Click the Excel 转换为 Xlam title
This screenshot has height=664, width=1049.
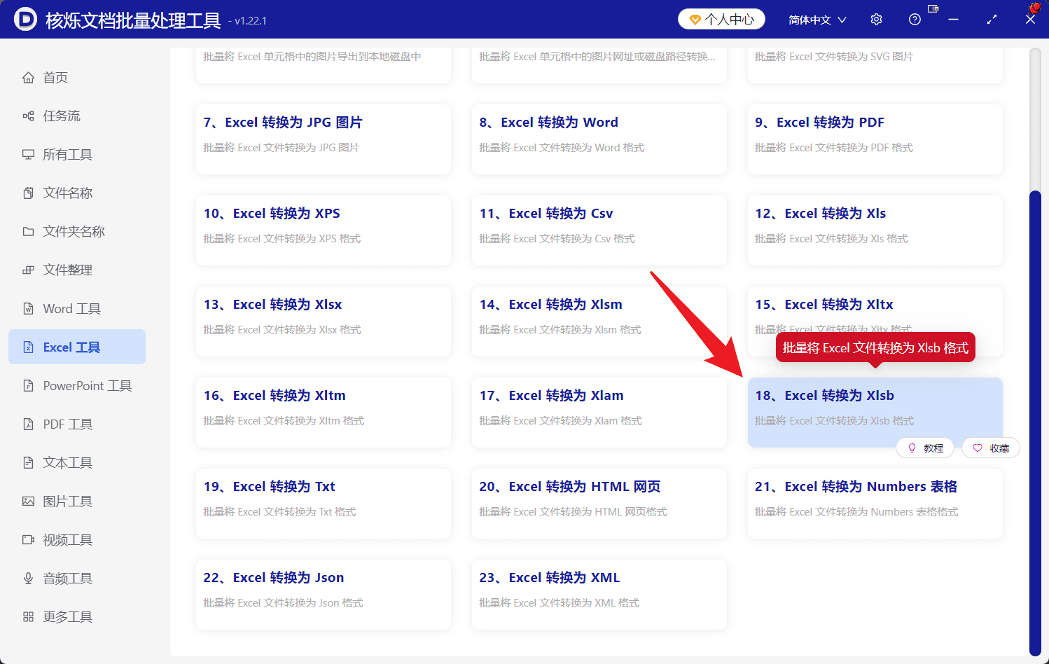coord(551,396)
